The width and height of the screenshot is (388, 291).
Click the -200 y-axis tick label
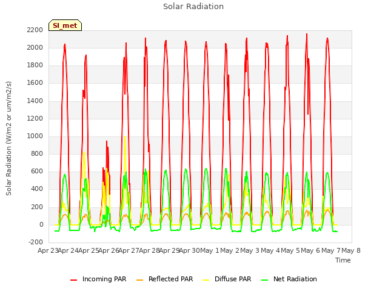click(x=36, y=242)
